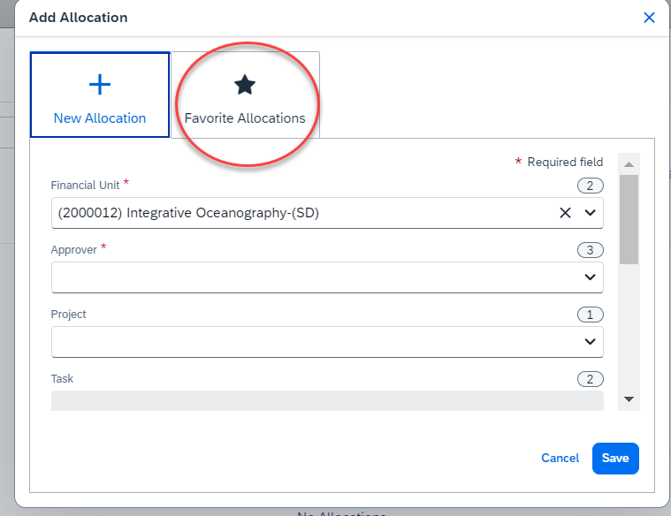
Task: Clear the Financial Unit selection with X
Action: [565, 213]
